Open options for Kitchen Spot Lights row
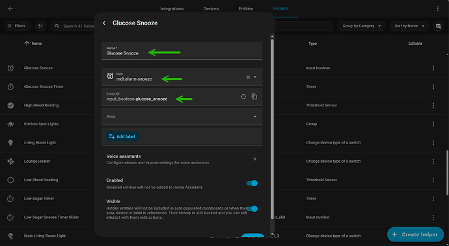The width and height of the screenshot is (449, 246). 433,124
